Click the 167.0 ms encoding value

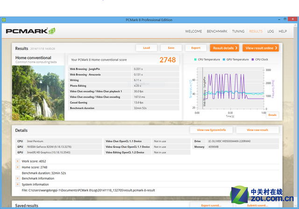point(139,97)
